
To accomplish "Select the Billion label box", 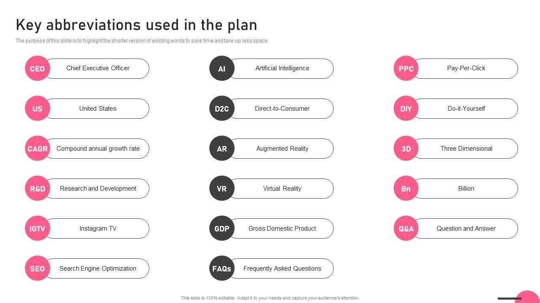I will 466,189.
